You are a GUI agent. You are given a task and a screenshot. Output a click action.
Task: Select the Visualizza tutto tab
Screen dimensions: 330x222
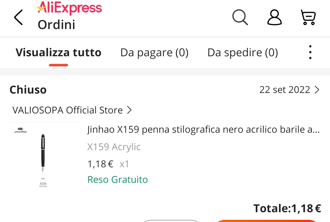pos(58,53)
